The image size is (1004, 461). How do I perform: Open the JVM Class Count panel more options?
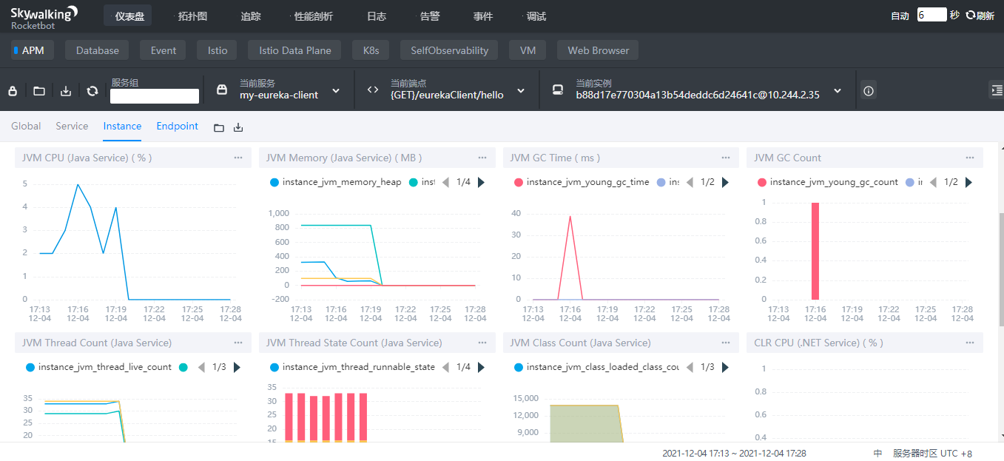(726, 343)
